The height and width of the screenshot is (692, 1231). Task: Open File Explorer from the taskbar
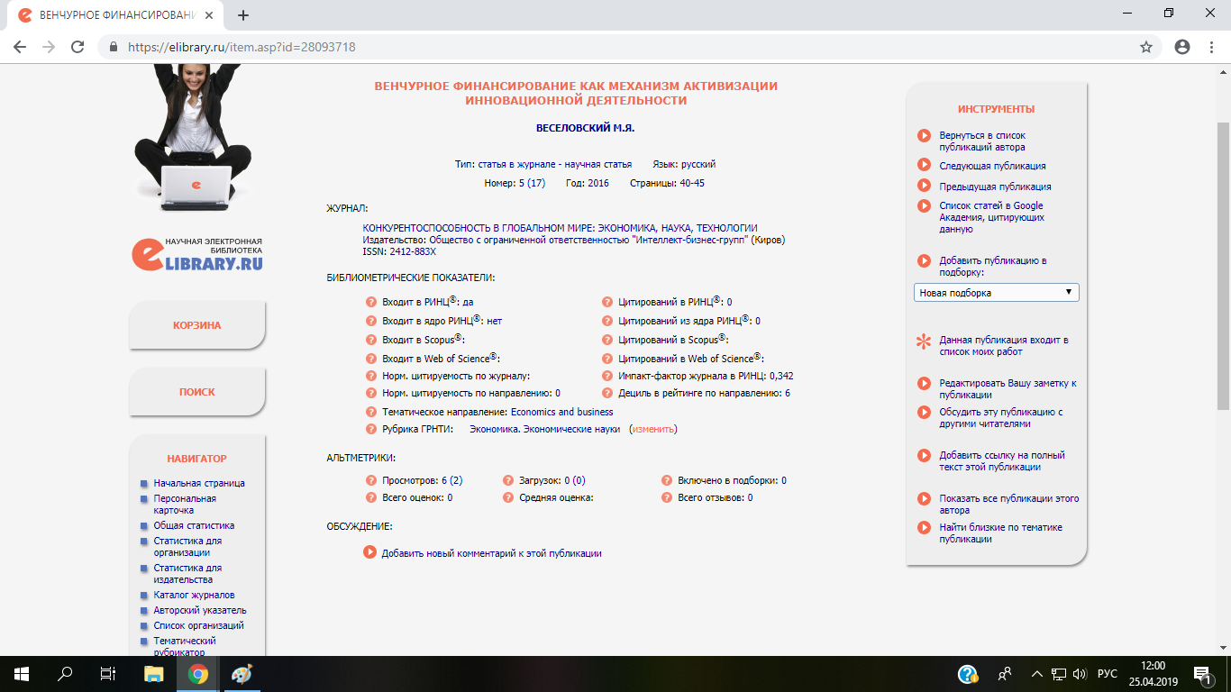point(154,674)
